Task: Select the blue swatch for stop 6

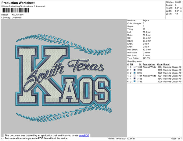Action: pos(135,82)
